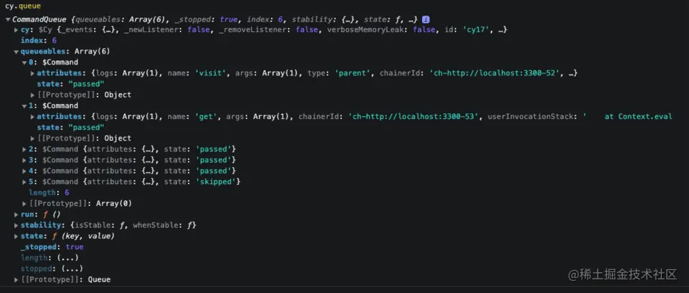
Task: Click the 'skipped' state value of item 5
Action: click(x=215, y=182)
